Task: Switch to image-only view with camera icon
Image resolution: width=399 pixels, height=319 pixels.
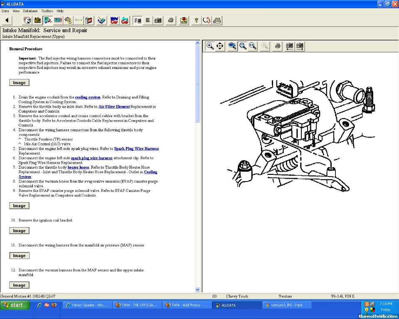Action: (158, 20)
